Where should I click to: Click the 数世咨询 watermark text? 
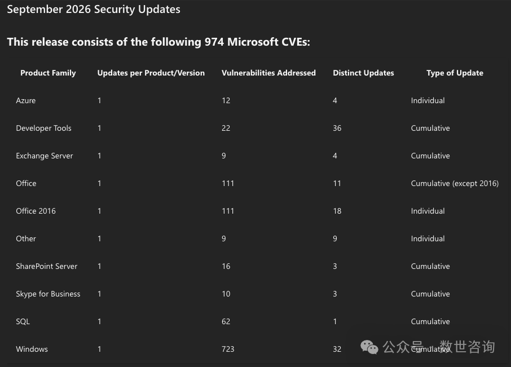pyautogui.click(x=468, y=347)
